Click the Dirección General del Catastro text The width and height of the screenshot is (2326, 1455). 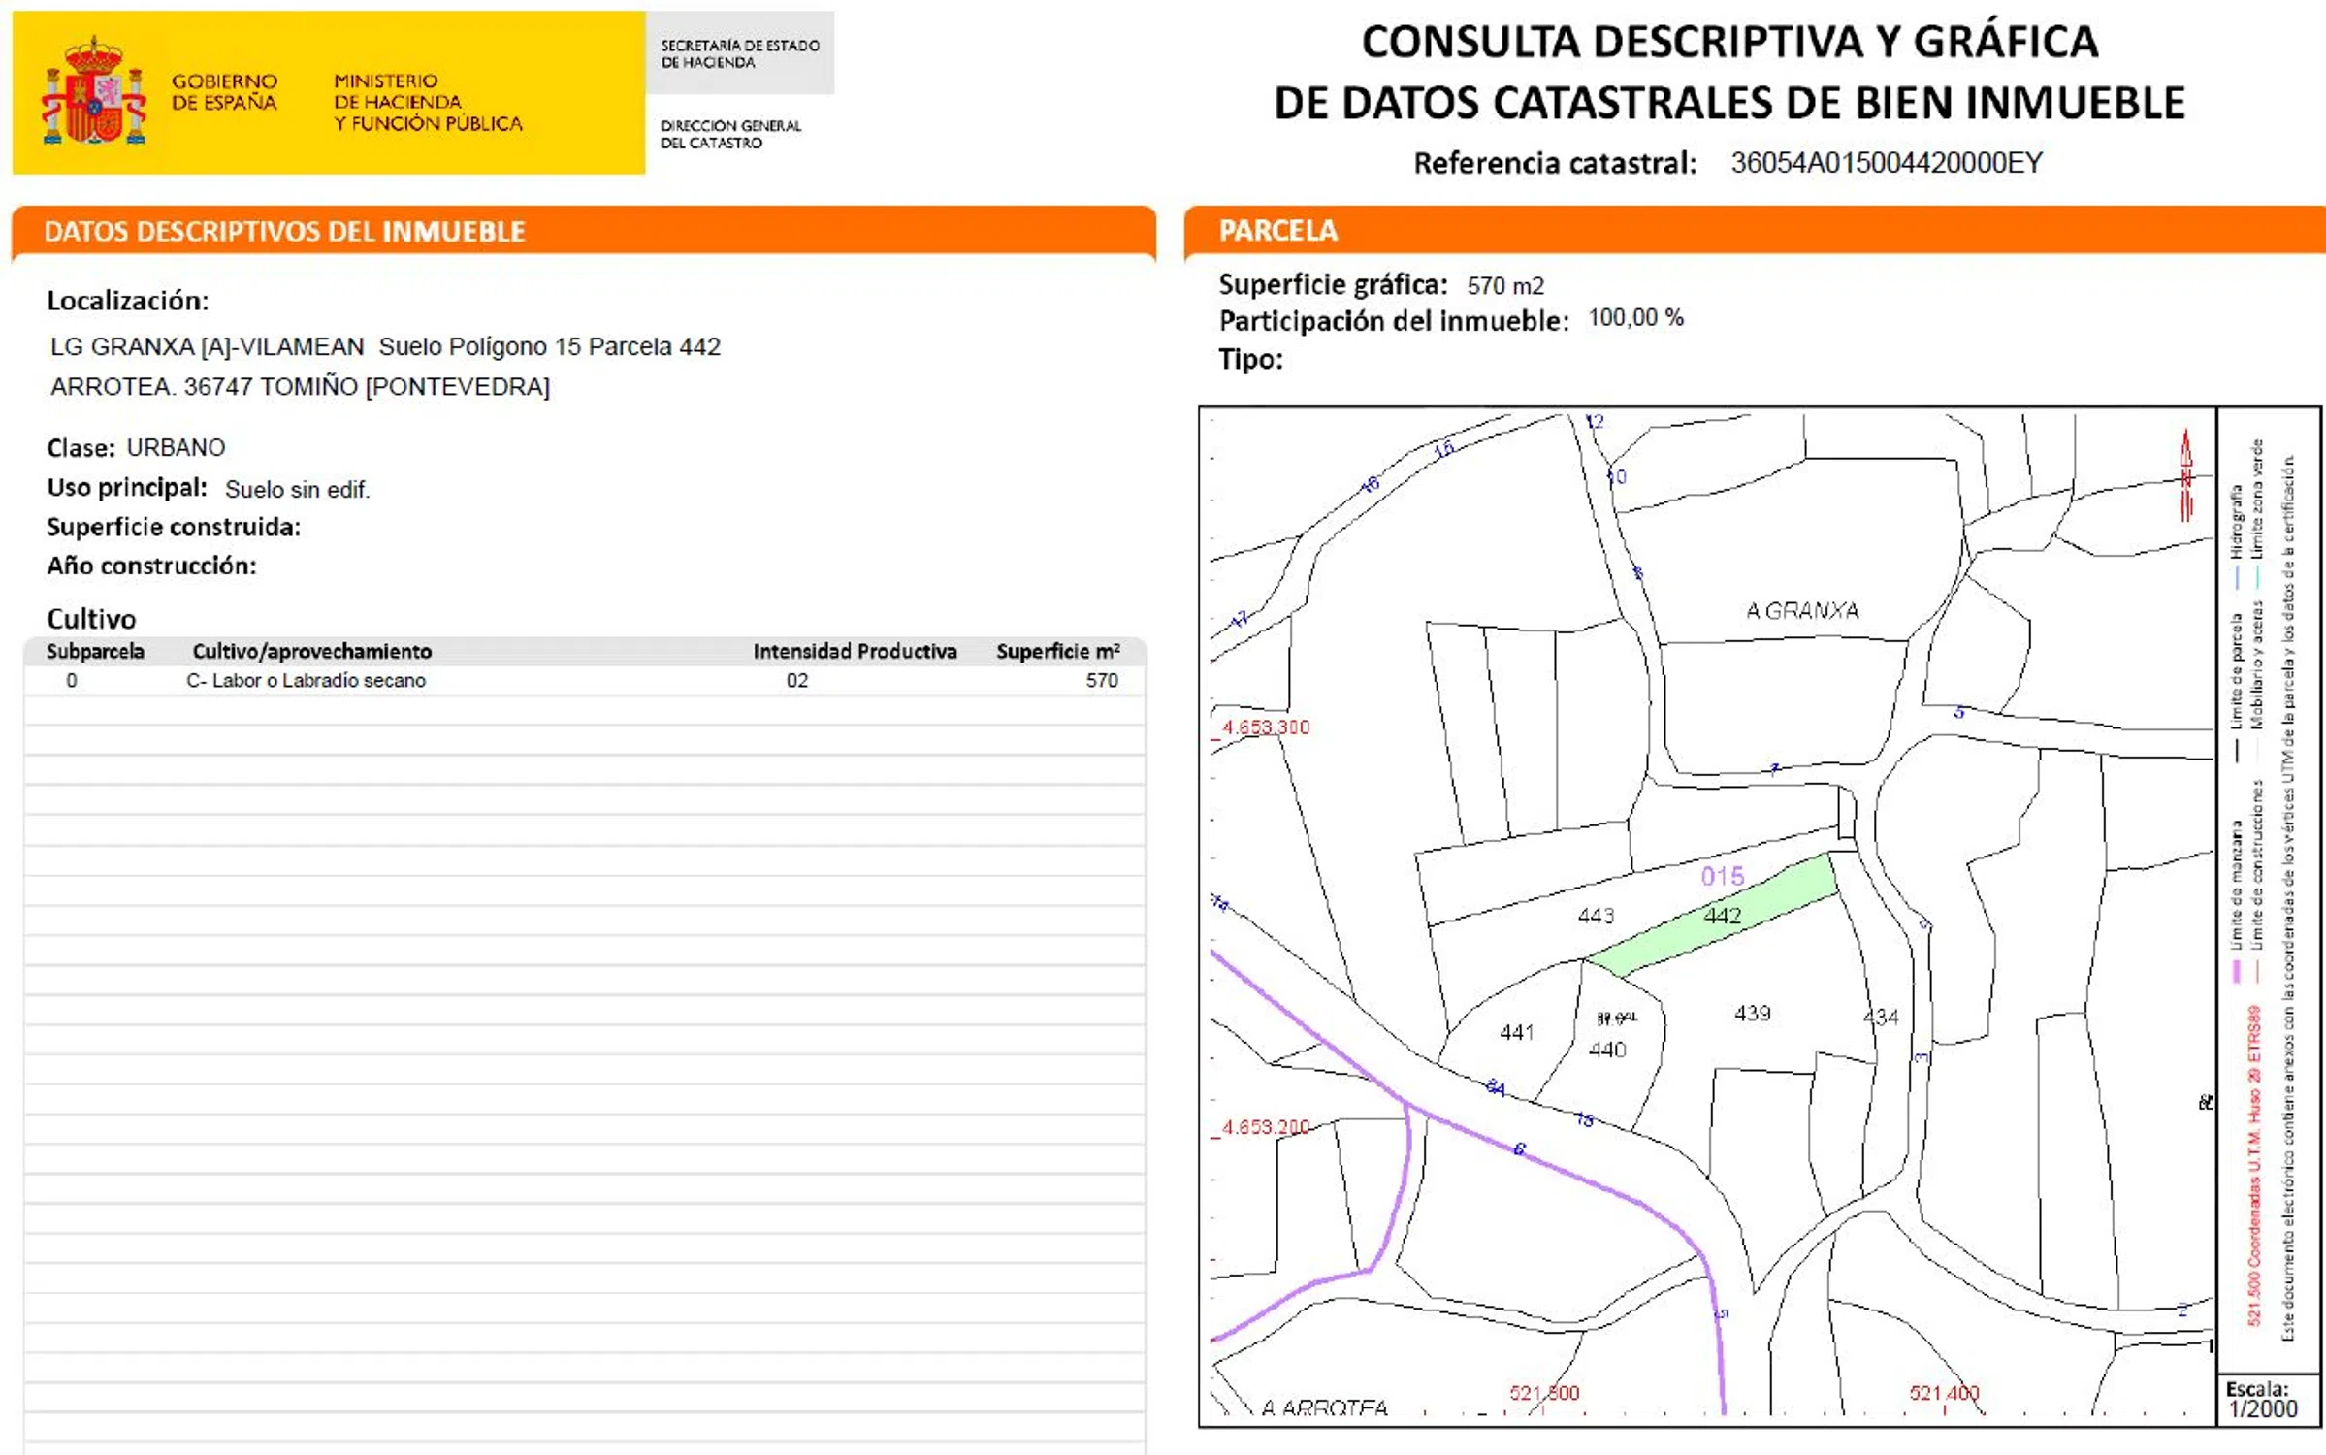tap(730, 134)
